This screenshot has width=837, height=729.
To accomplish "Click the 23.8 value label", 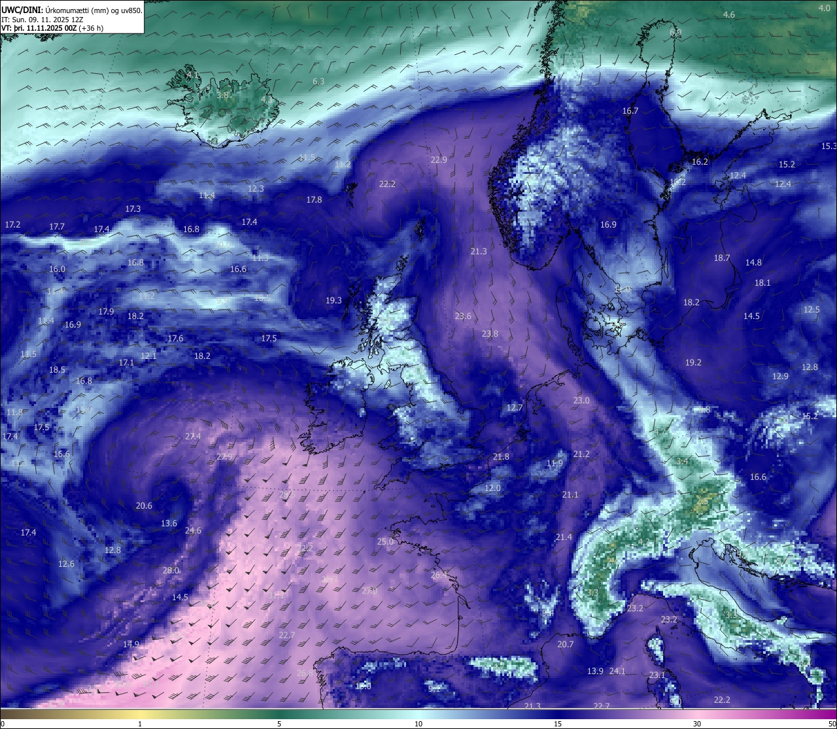I will click(x=490, y=334).
